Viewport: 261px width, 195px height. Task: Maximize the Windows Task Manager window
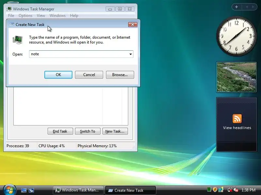120,9
